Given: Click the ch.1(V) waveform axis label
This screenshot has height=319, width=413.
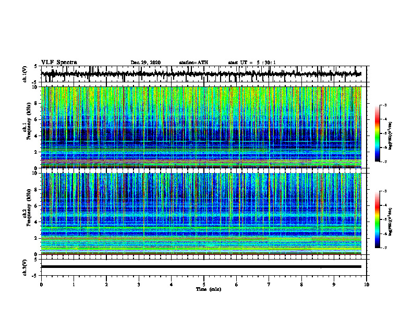Looking at the screenshot, I should [x=25, y=74].
